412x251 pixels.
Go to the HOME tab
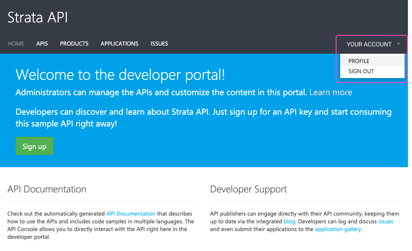click(x=16, y=44)
